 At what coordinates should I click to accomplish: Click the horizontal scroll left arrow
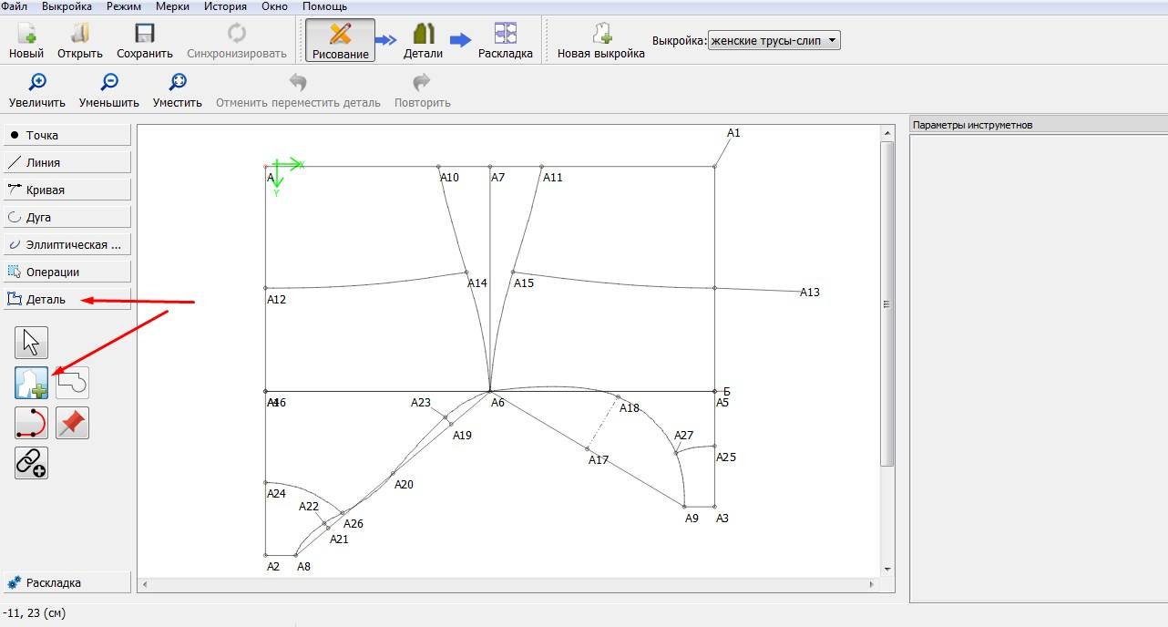pyautogui.click(x=145, y=584)
